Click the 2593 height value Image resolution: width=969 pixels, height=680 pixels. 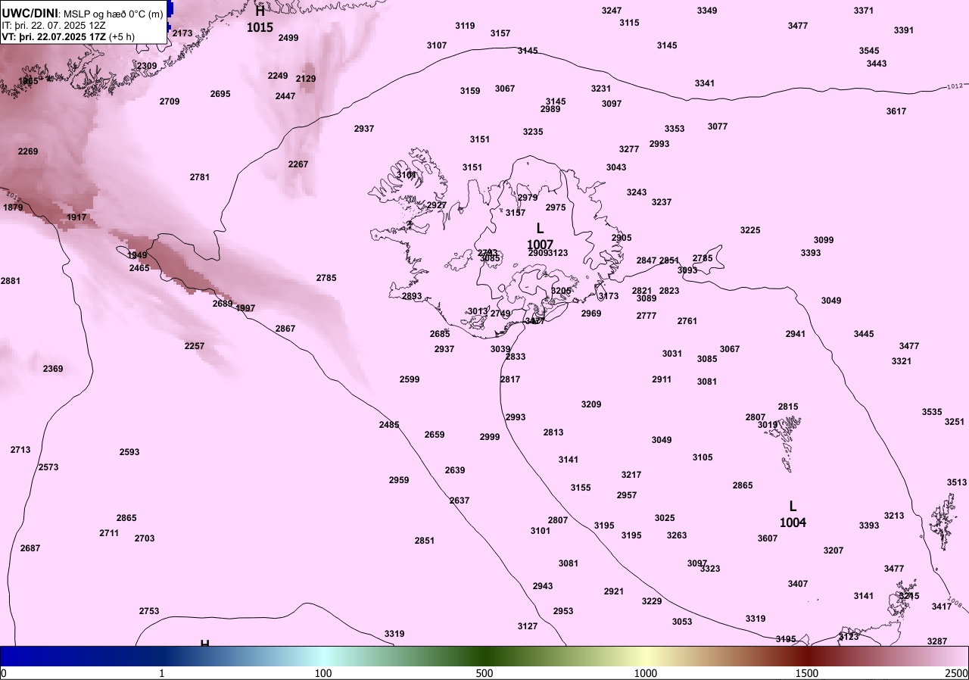coord(129,452)
